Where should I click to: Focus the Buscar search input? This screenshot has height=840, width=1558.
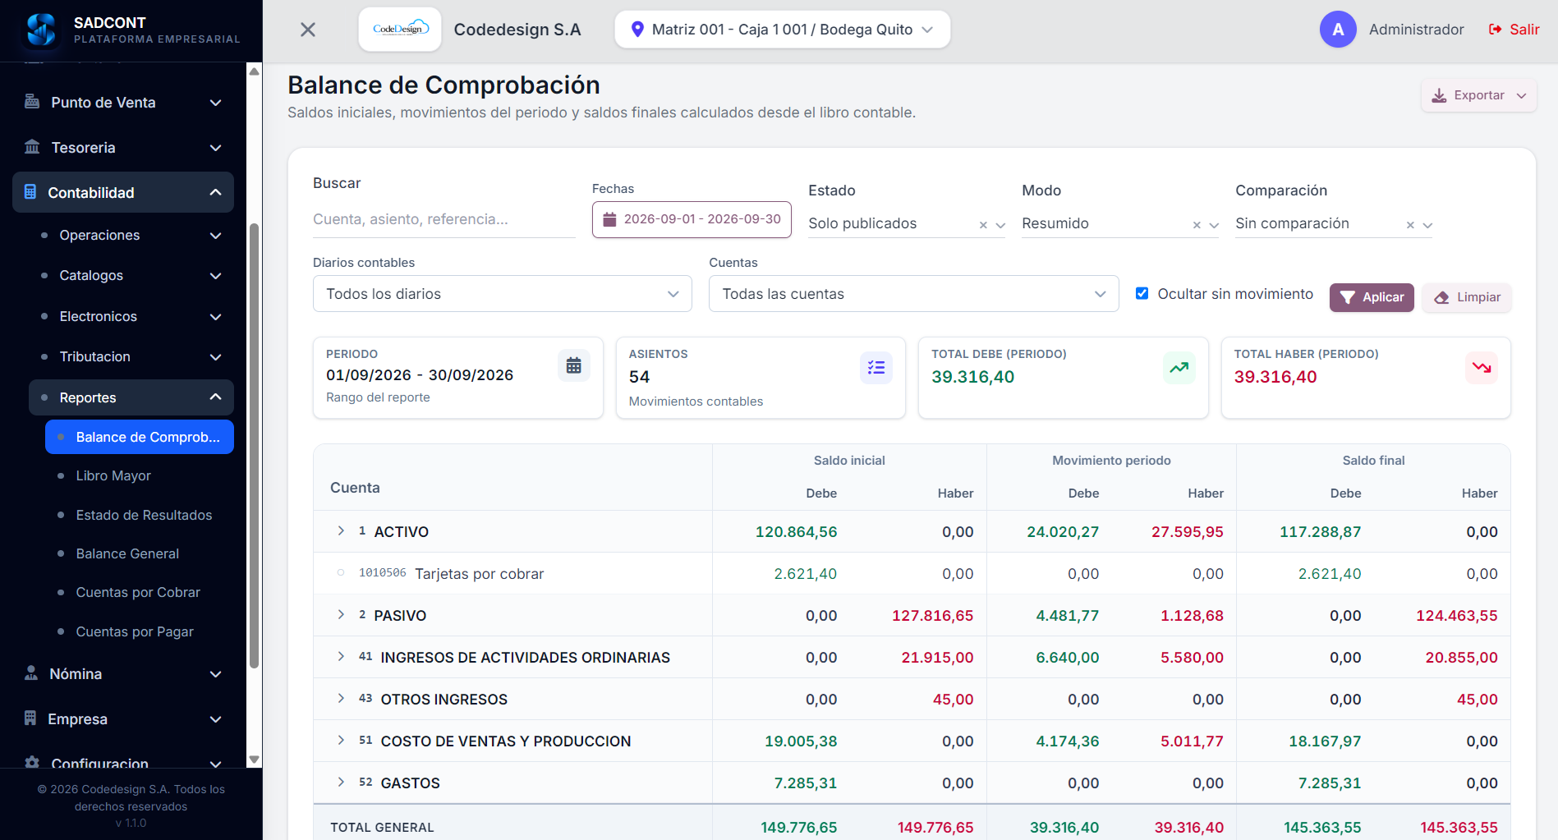(x=444, y=219)
